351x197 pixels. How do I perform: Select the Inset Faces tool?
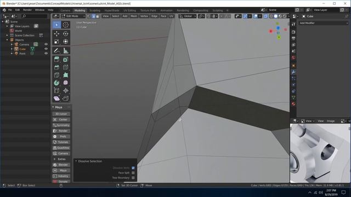click(66, 60)
